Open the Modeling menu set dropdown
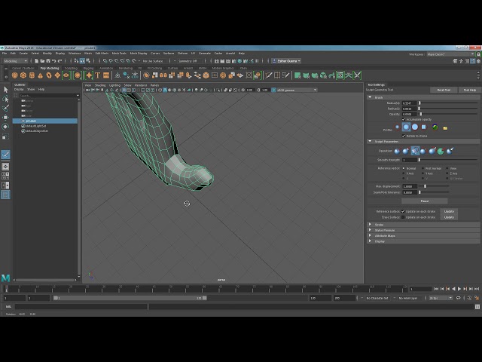Image resolution: width=482 pixels, height=362 pixels. (15, 61)
